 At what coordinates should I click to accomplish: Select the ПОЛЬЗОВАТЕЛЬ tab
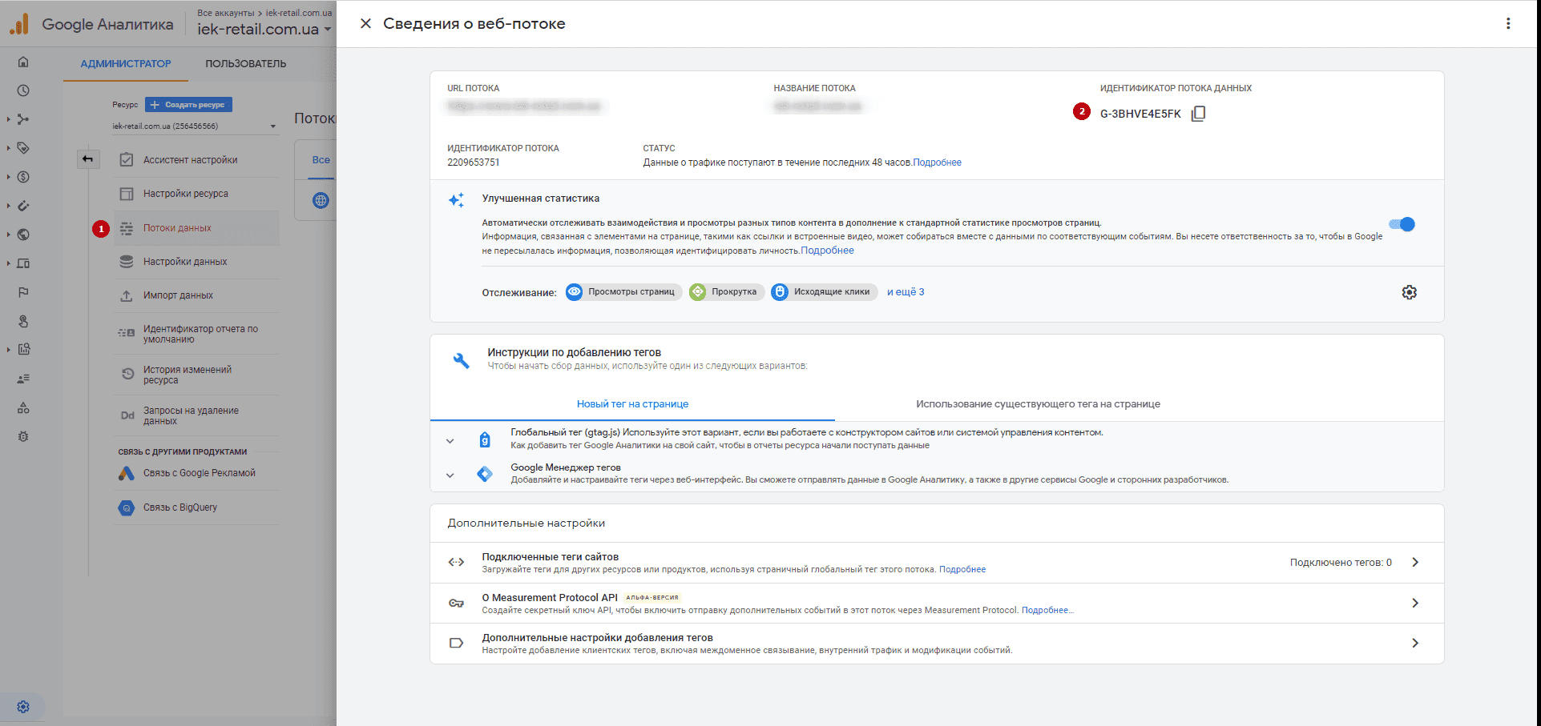245,64
